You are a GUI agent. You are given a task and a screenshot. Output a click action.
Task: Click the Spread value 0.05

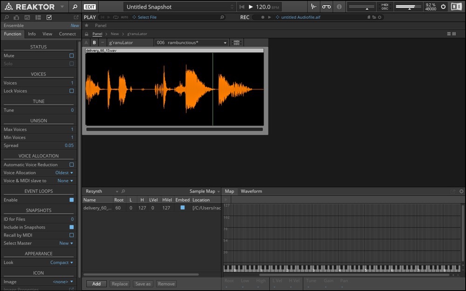69,145
